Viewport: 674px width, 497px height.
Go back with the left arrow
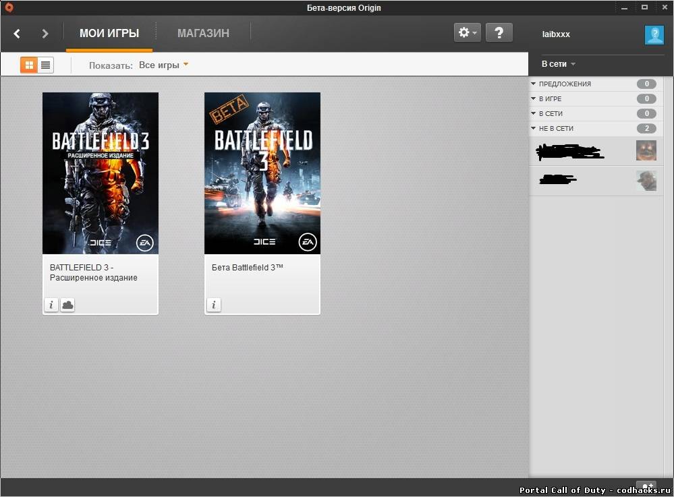(17, 34)
